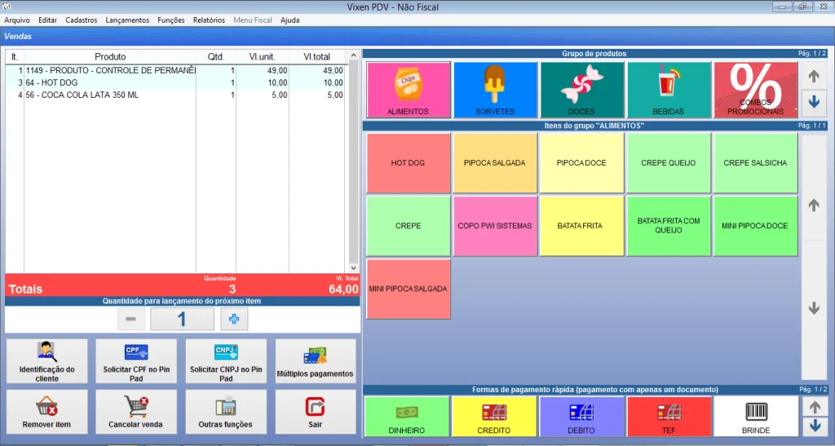Viewport: 835px width, 446px height.
Task: Decrease quantity with minus button
Action: [130, 319]
